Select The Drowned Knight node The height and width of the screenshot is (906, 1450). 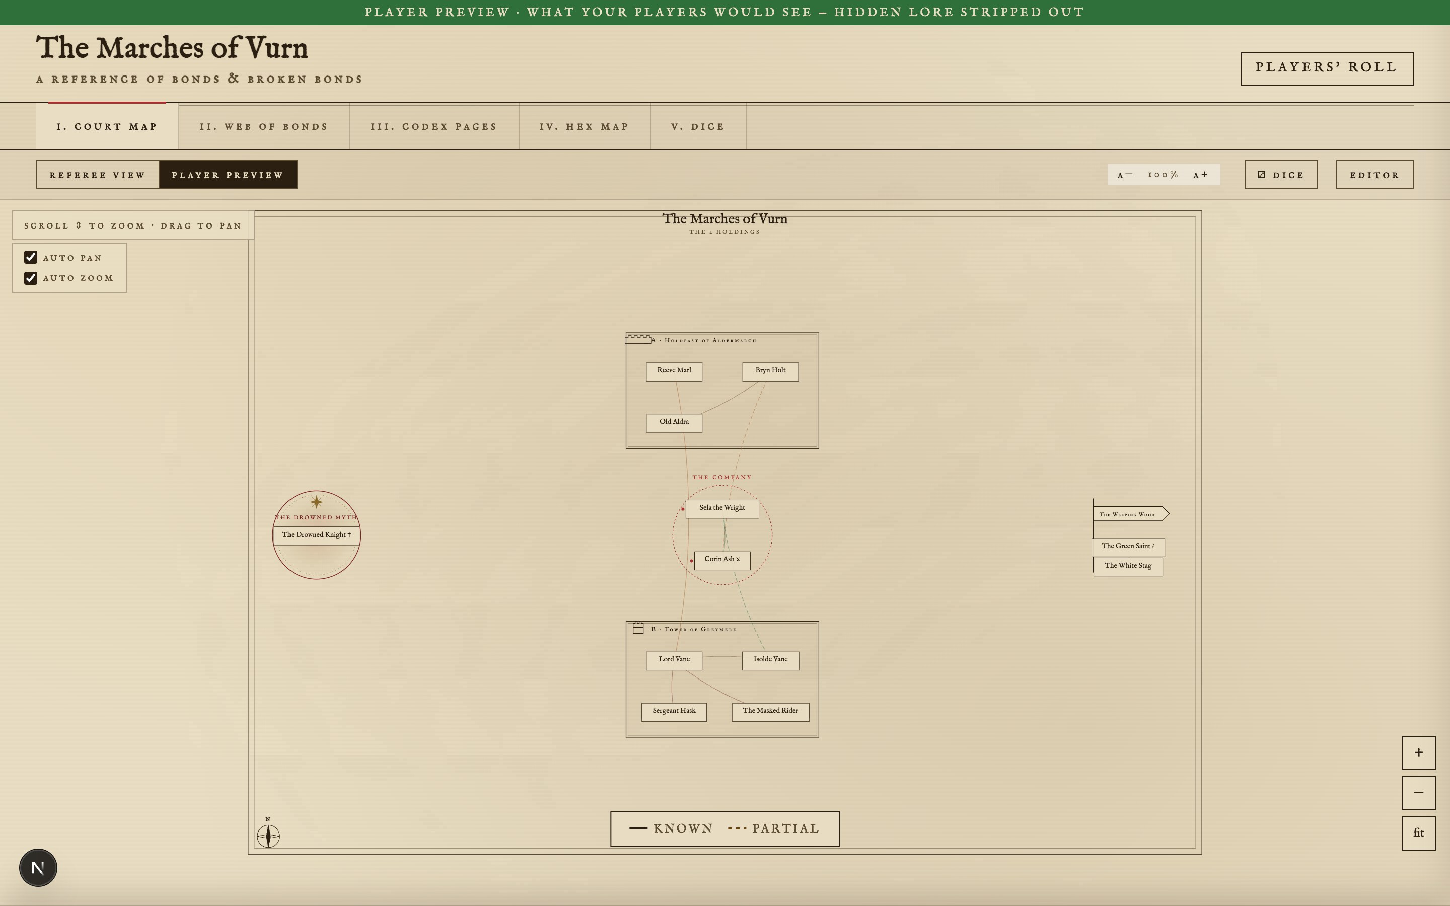click(316, 536)
